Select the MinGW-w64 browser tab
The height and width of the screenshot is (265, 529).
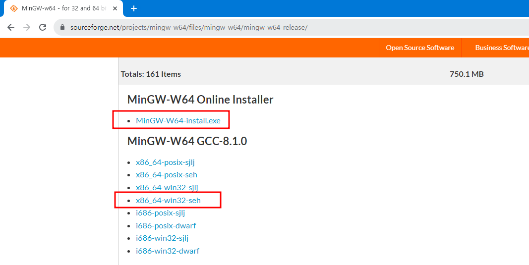pos(63,8)
